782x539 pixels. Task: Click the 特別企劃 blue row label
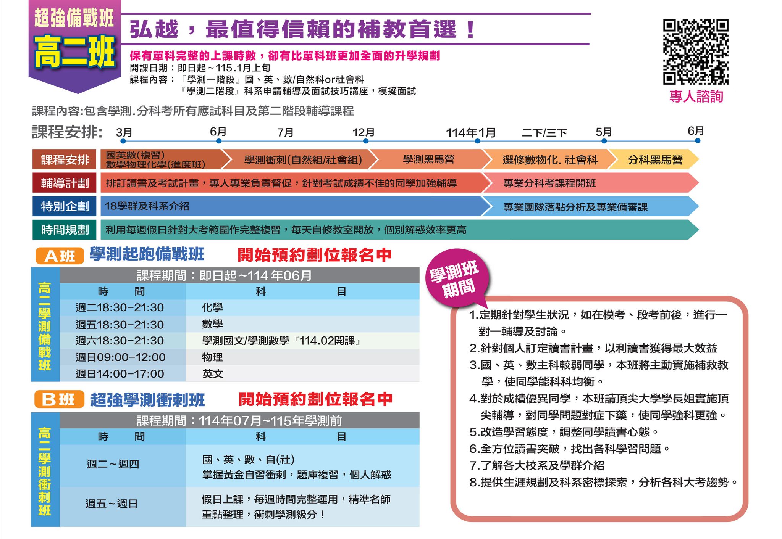click(64, 206)
